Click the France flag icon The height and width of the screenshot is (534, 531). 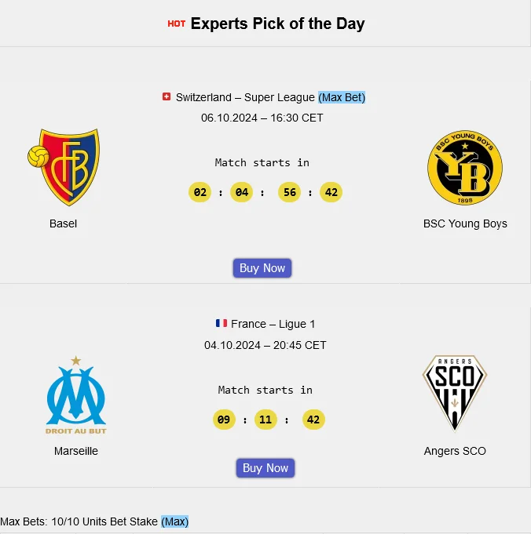click(222, 324)
